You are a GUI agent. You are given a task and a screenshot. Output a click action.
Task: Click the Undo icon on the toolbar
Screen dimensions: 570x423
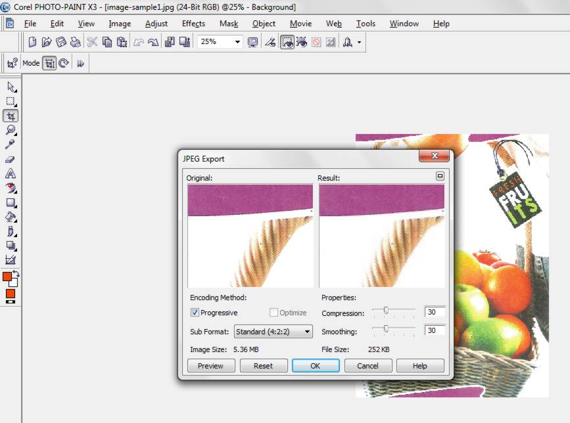[139, 41]
